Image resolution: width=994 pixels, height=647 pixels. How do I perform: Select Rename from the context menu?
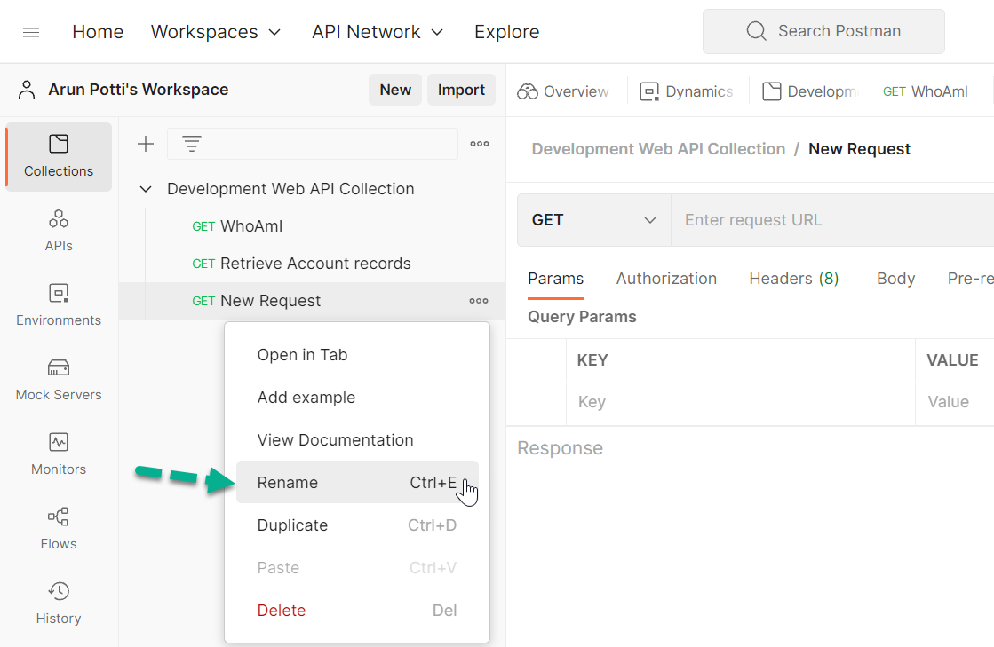pos(287,482)
